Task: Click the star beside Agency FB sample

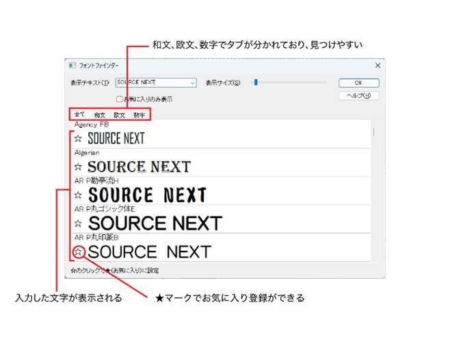Action: (78, 139)
